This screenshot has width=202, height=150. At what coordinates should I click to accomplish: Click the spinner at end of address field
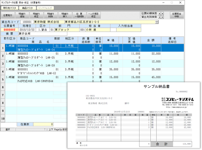click(x=157, y=22)
